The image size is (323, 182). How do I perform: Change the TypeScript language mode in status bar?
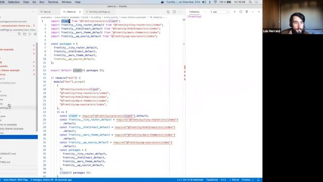pos(212,180)
